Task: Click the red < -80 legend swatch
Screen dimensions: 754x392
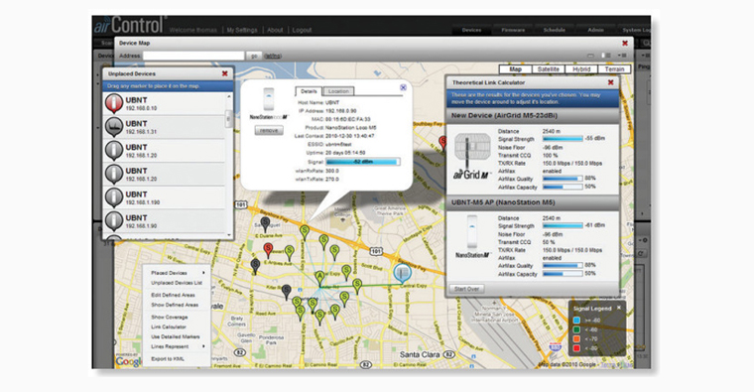Action: pos(576,347)
